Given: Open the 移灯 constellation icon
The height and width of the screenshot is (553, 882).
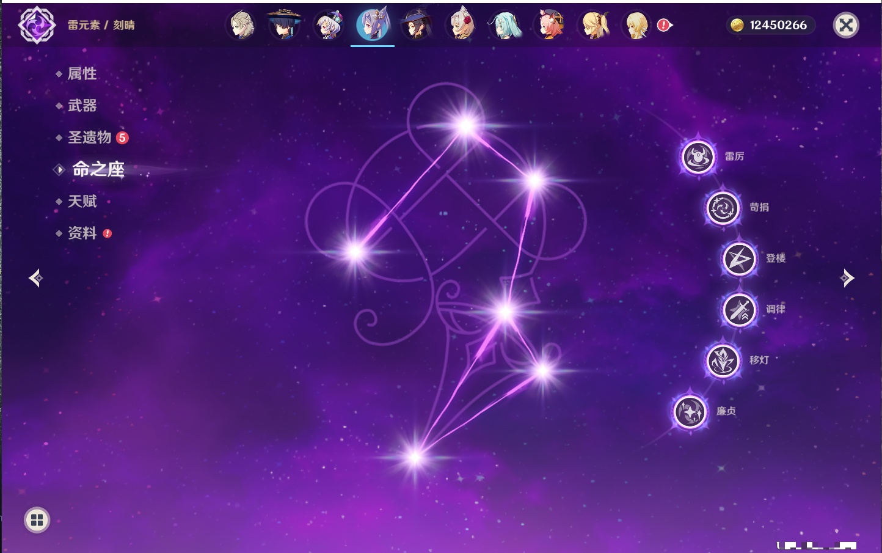Looking at the screenshot, I should (x=723, y=361).
